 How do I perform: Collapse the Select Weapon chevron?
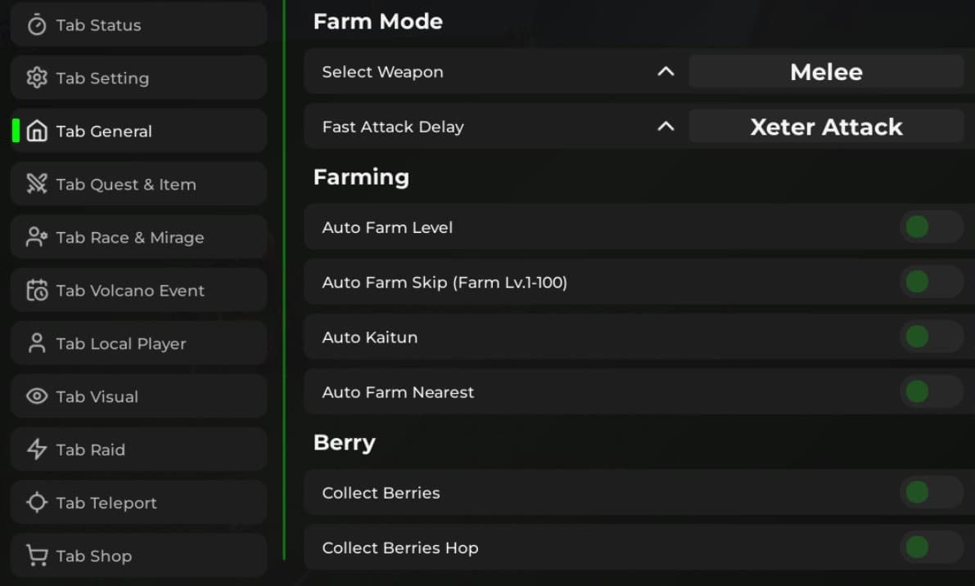(x=666, y=72)
